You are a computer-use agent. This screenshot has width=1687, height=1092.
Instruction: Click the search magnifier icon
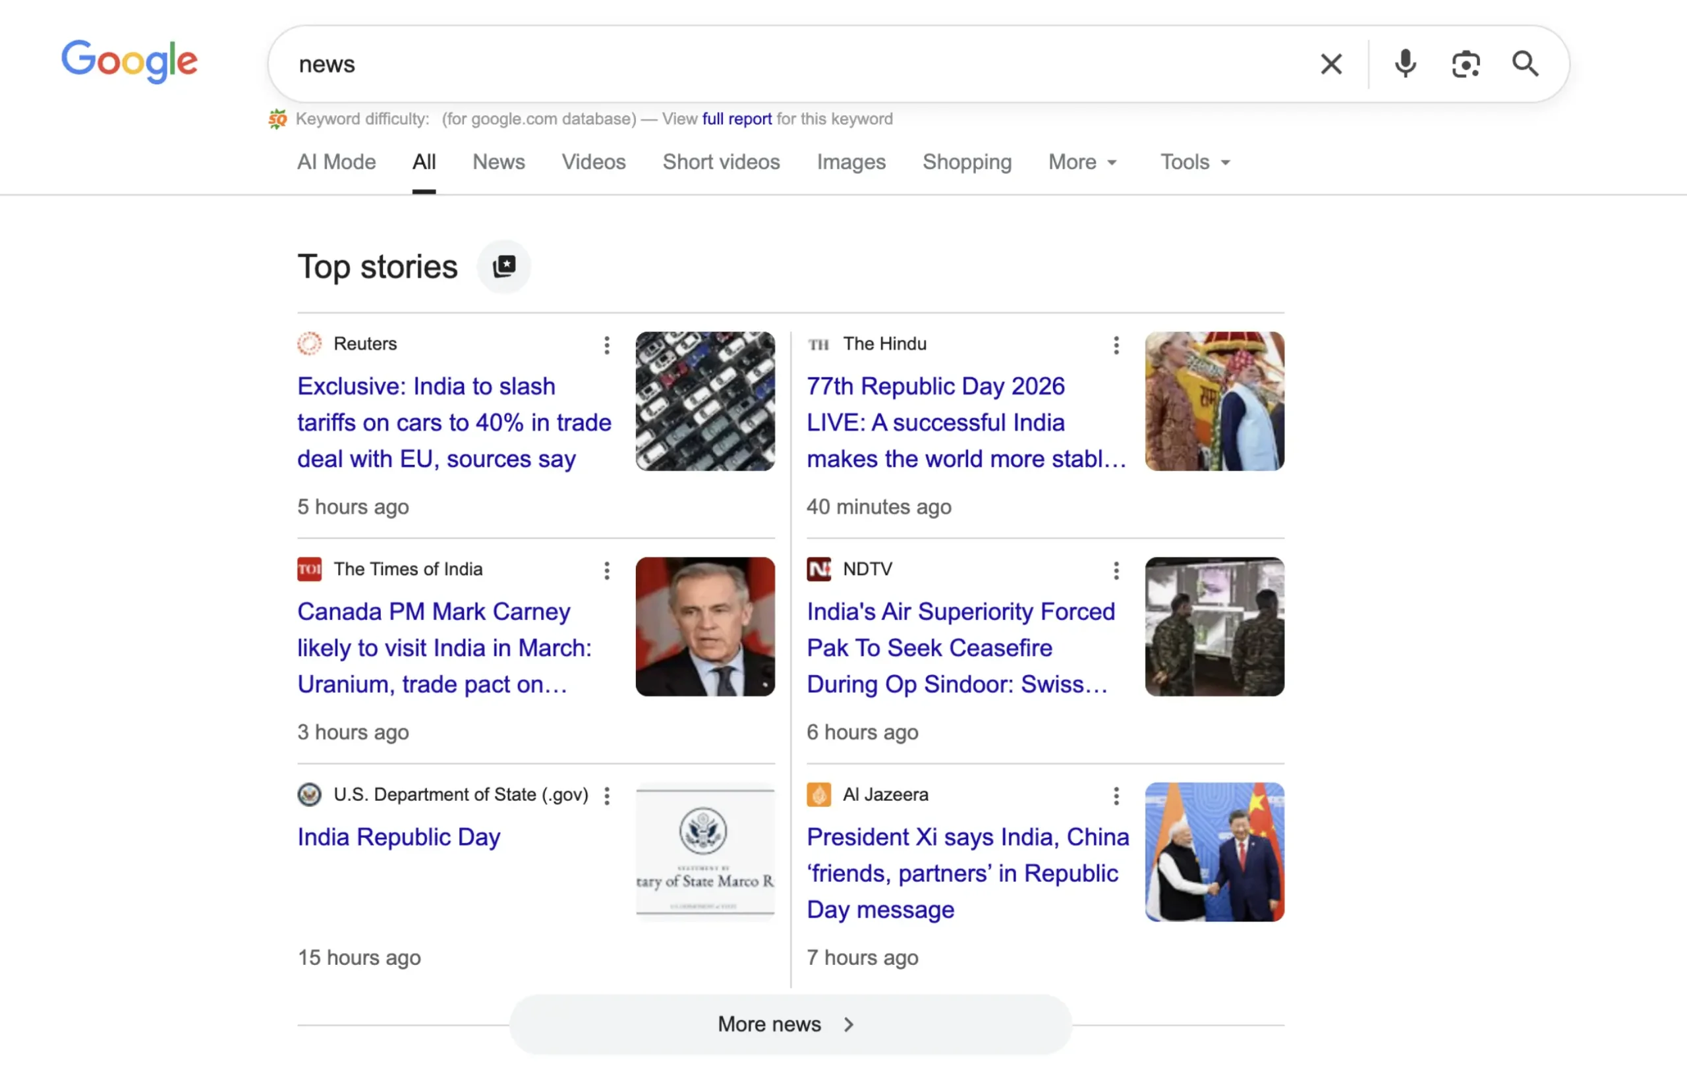tap(1526, 64)
